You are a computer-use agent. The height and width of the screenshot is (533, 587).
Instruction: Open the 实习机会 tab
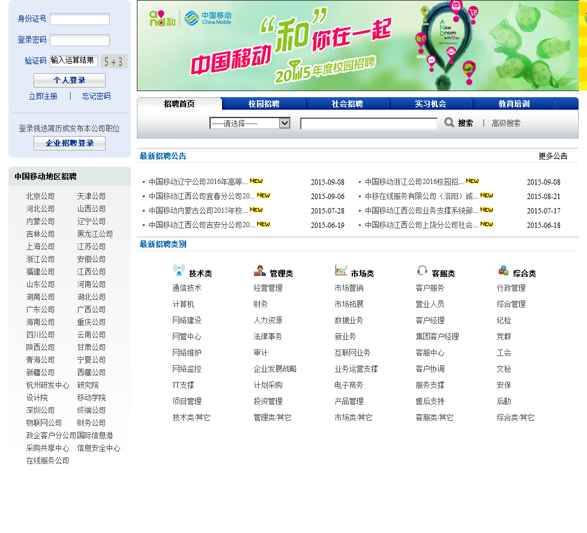pos(430,104)
